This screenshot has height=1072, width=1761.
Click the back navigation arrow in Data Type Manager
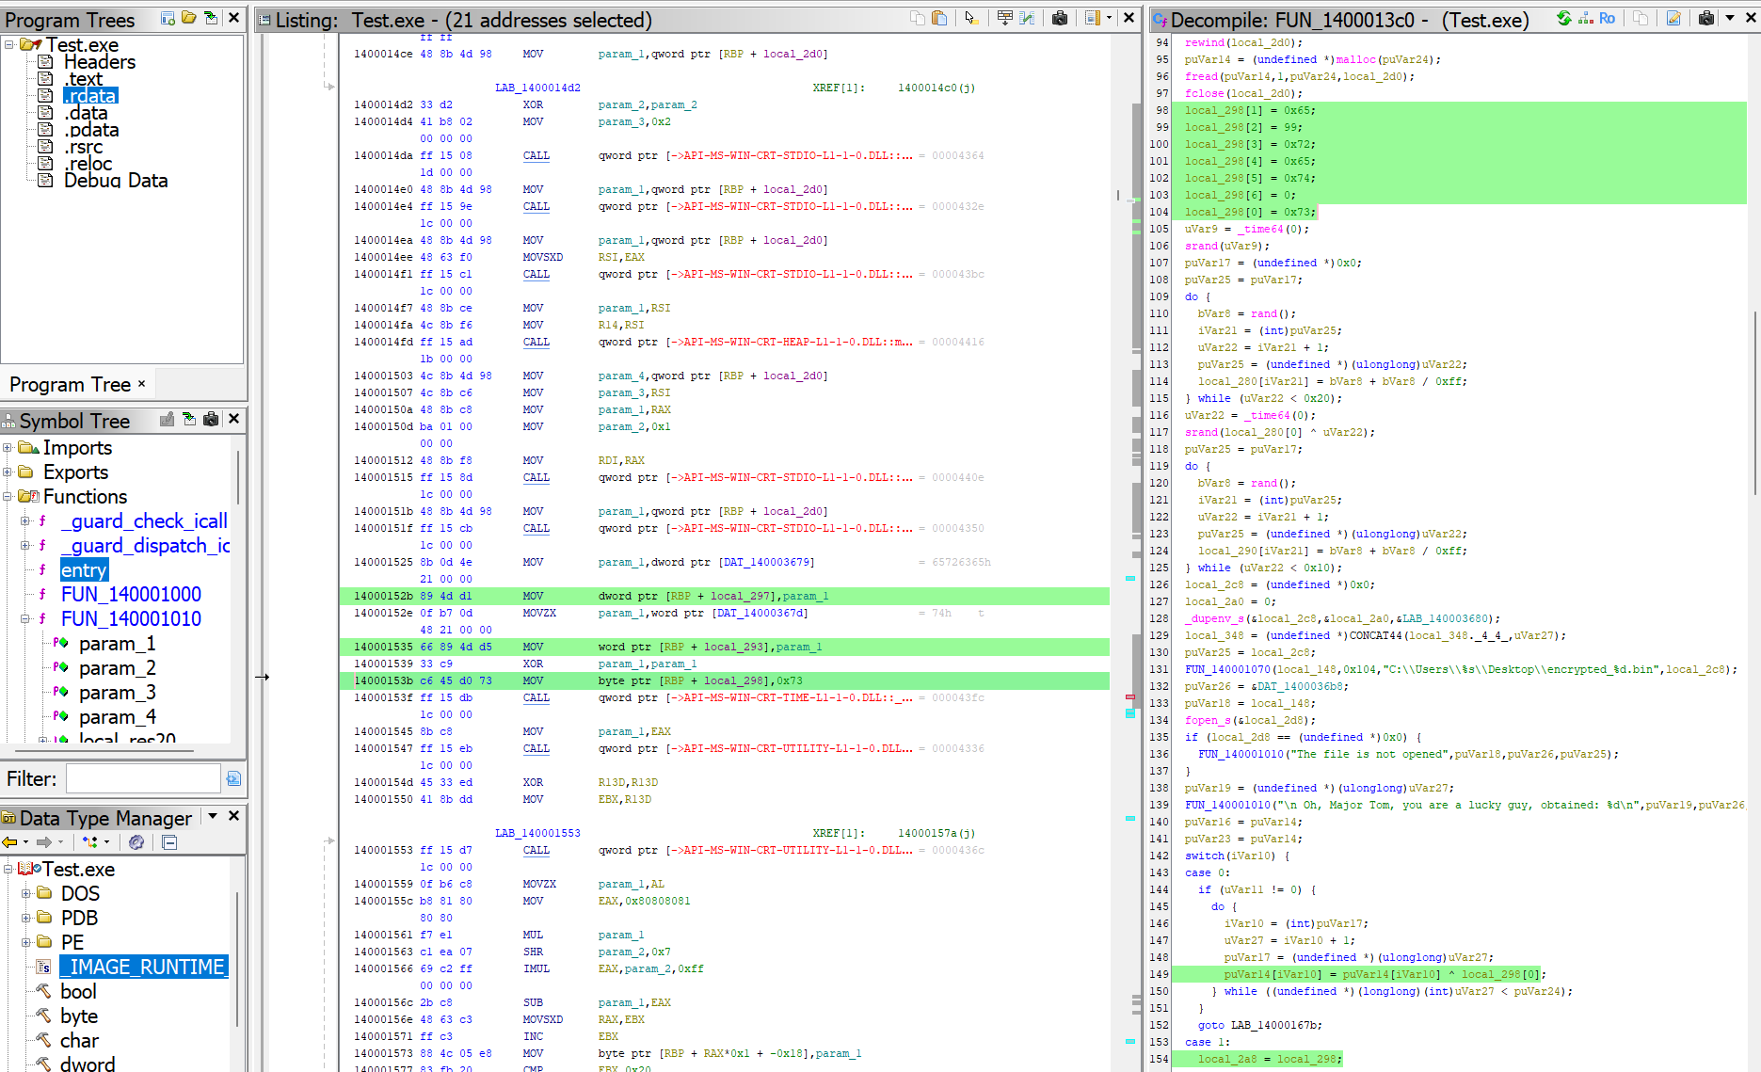9,842
